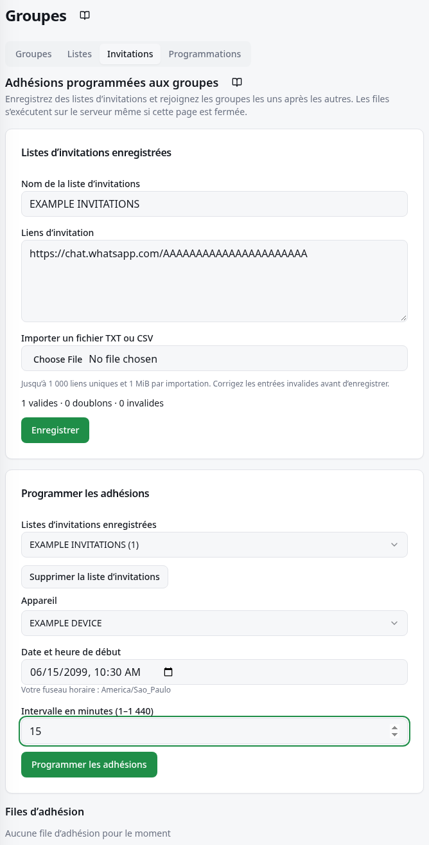Click inside the Liens d'invitation textarea
The image size is (429, 845).
pos(214,281)
